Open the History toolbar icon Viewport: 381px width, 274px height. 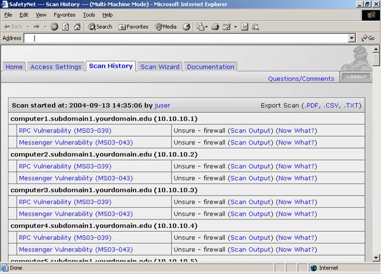(186, 27)
